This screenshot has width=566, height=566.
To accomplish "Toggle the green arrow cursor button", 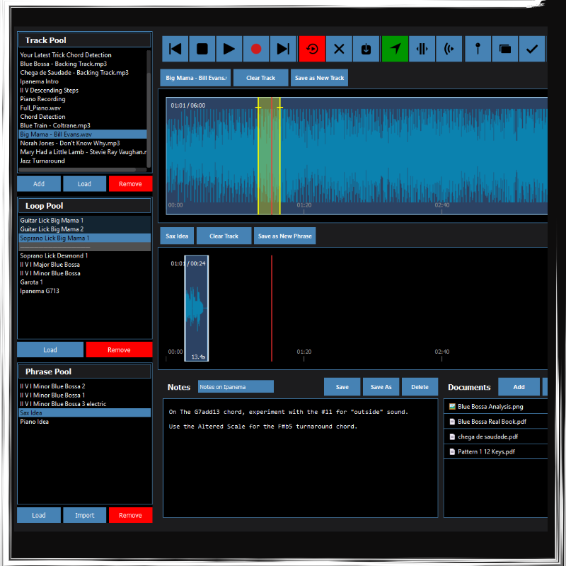I will coord(395,49).
